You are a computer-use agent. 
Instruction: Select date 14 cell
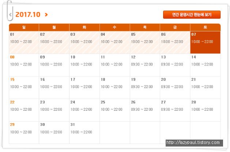(x=206, y=65)
